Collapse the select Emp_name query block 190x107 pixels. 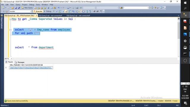tap(11, 30)
